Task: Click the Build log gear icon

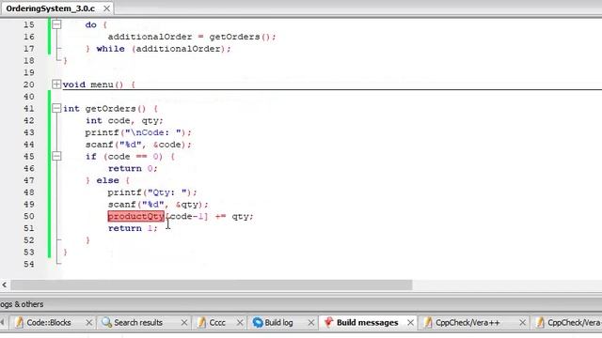Action: point(258,323)
